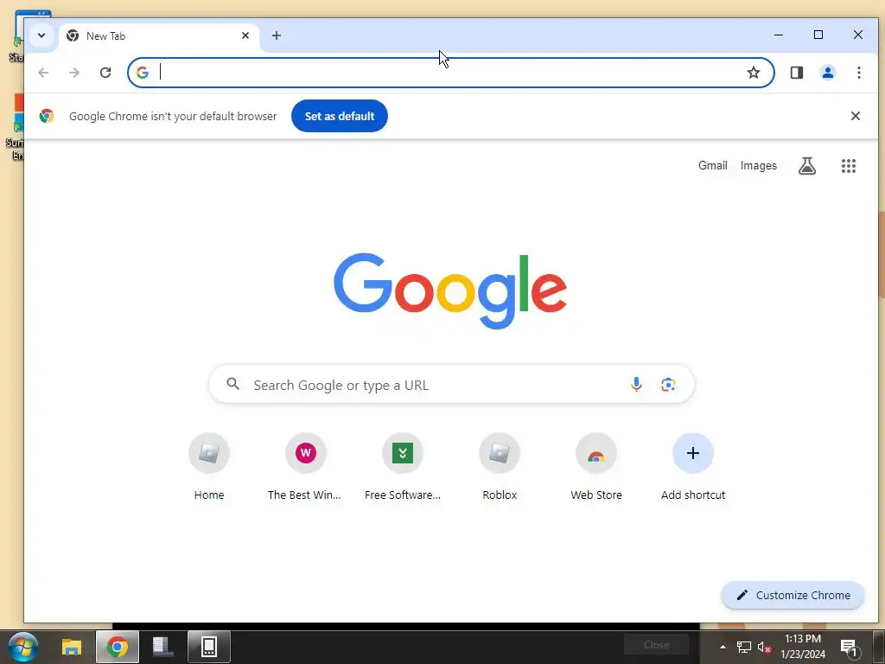Open the notification center icon

[x=849, y=648]
